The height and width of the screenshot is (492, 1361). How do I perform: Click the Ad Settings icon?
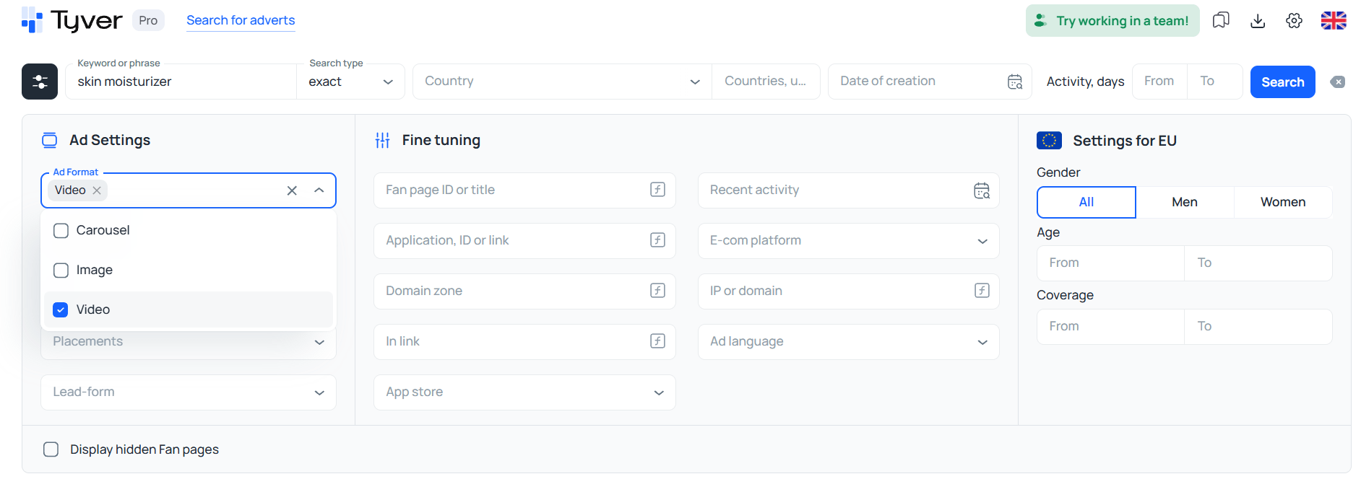tap(49, 140)
